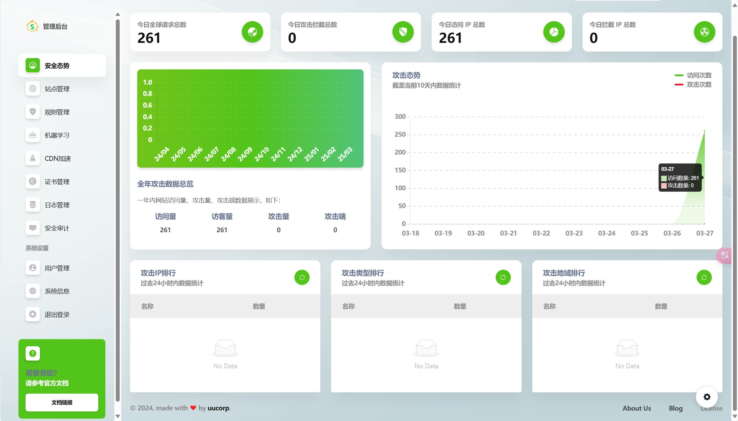Open the About Us footer link

pyautogui.click(x=637, y=408)
